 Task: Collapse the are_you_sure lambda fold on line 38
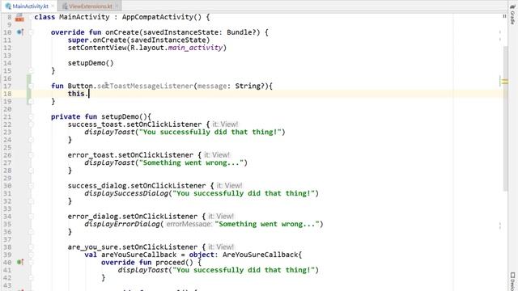[x=31, y=247]
